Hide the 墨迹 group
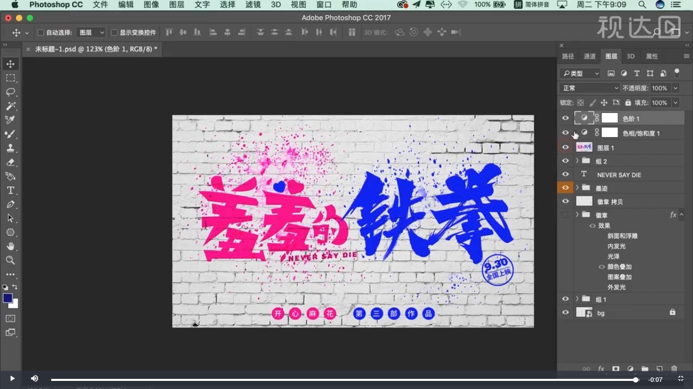 (x=566, y=188)
